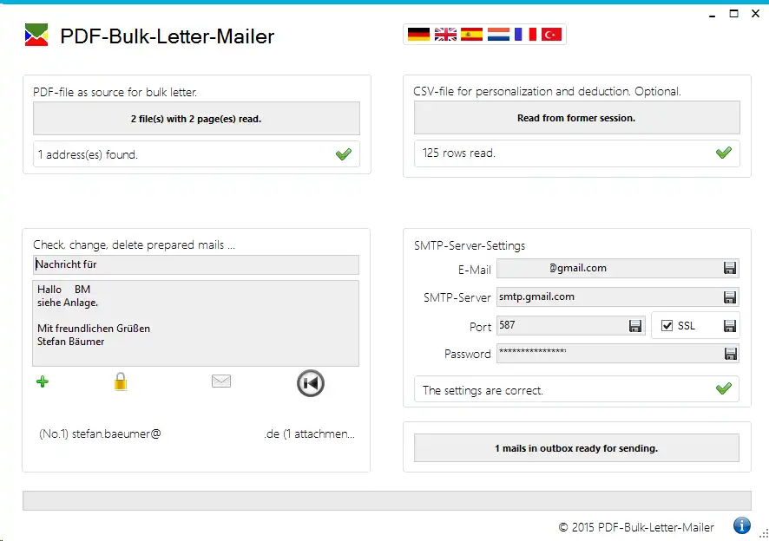Save SMTP-Server value with floppy icon
Image resolution: width=769 pixels, height=541 pixels.
tap(730, 297)
